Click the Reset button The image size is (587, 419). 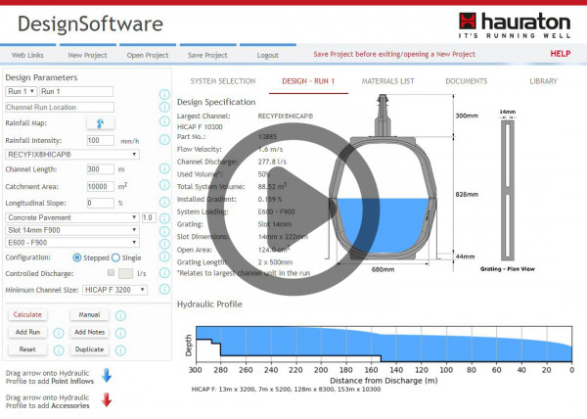tap(27, 349)
